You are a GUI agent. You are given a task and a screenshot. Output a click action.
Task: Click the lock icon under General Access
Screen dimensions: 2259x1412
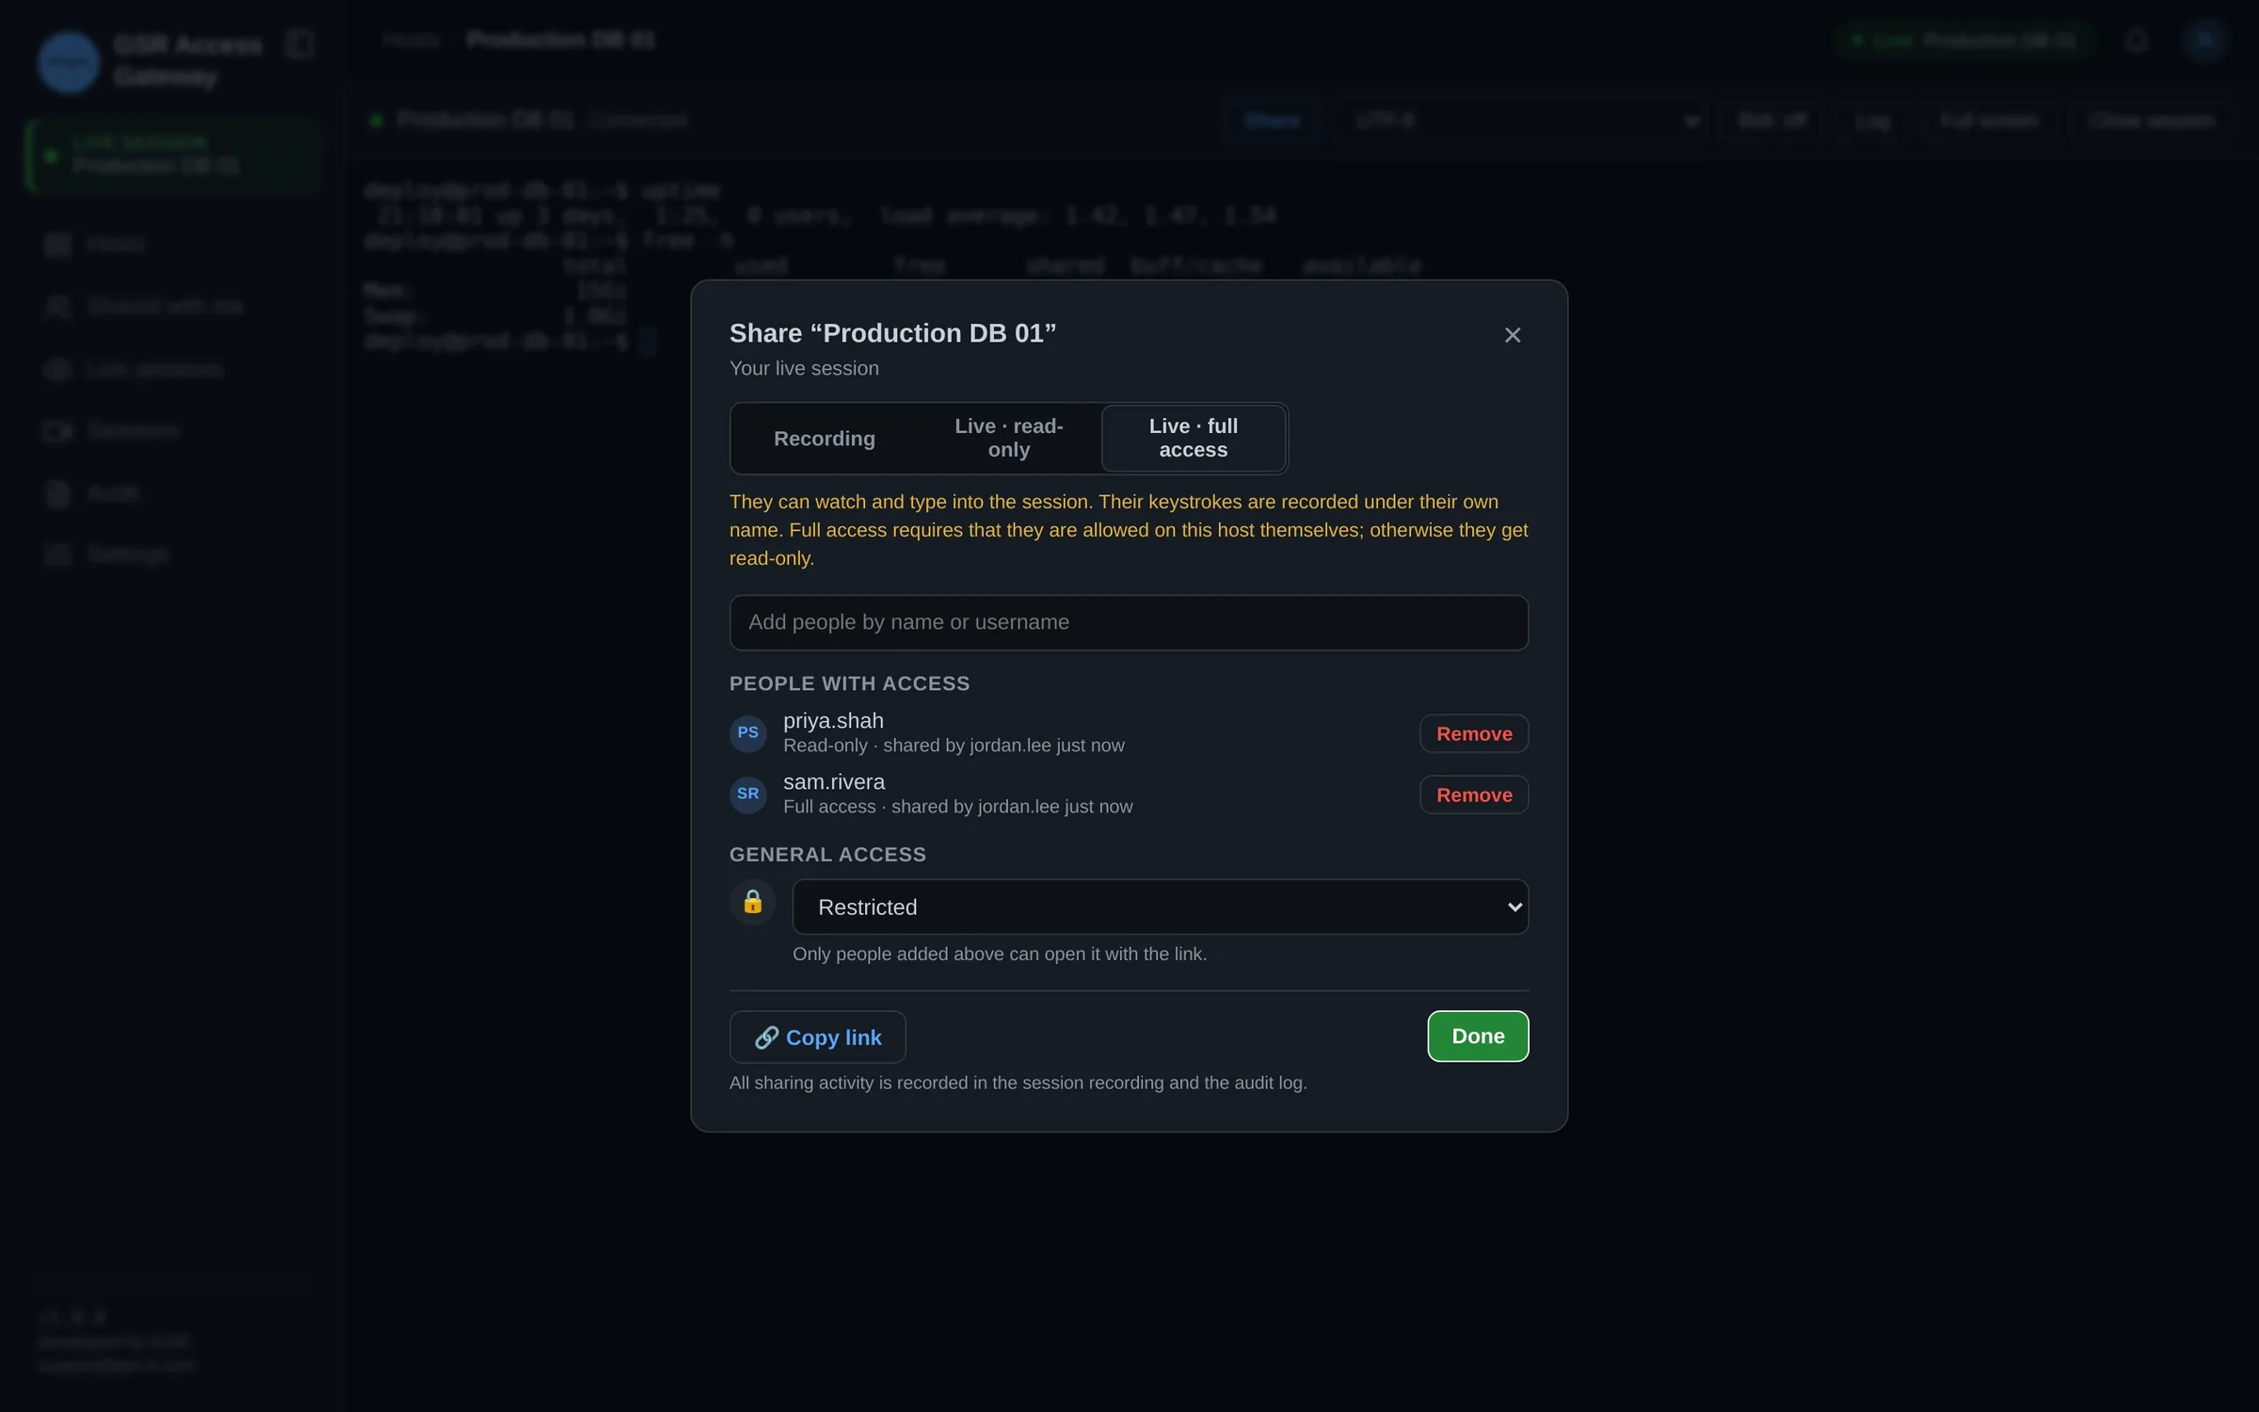point(752,903)
